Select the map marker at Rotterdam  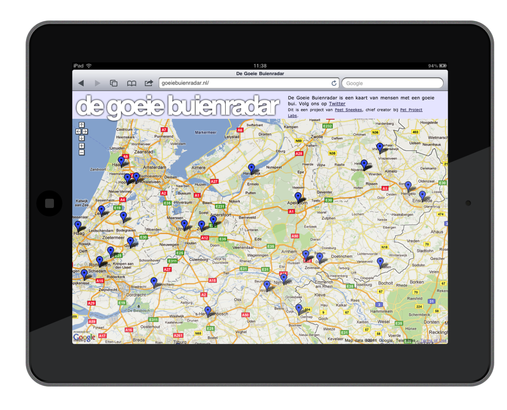coord(100,261)
